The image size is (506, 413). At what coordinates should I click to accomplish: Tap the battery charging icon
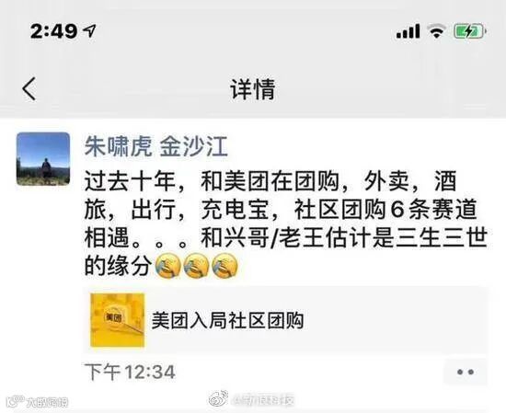point(470,31)
